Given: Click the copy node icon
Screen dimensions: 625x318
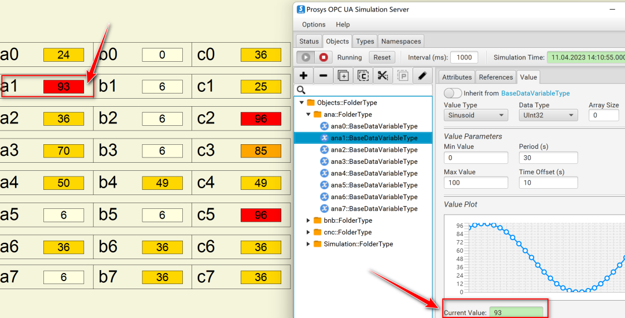Looking at the screenshot, I should [x=363, y=76].
